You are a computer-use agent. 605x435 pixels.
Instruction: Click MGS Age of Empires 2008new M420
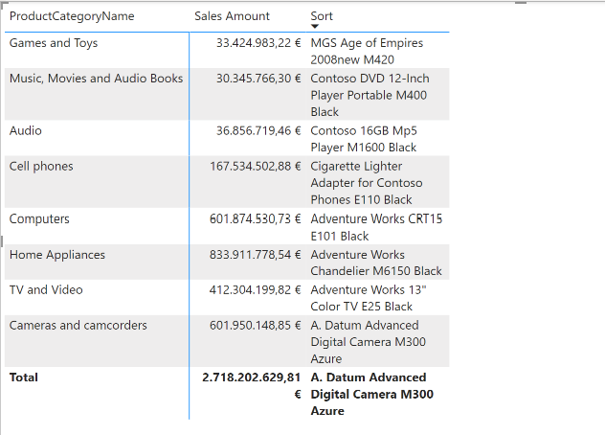(367, 51)
